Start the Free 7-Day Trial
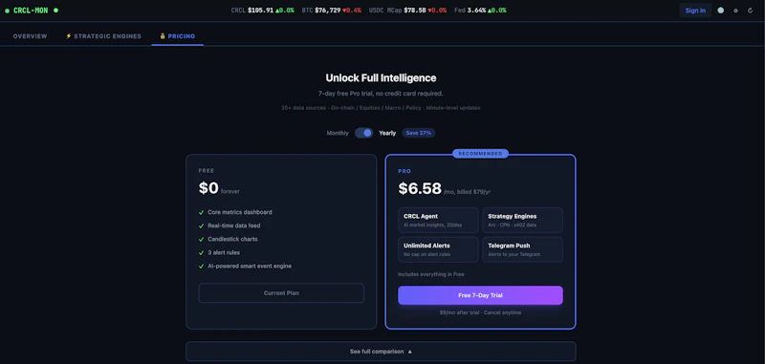765x364 pixels. click(x=480, y=295)
